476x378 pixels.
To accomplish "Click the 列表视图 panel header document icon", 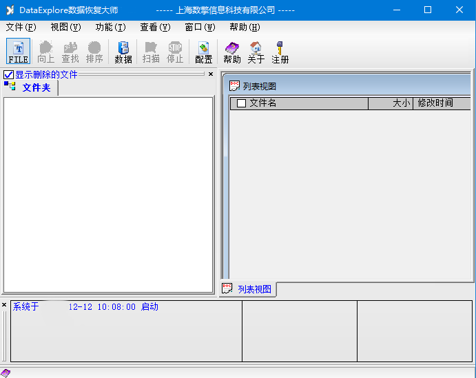I will coord(234,86).
